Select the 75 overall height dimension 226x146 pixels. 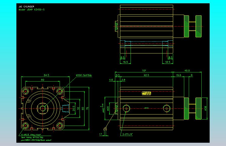pyautogui.click(x=87, y=108)
